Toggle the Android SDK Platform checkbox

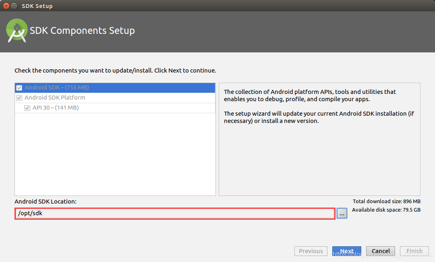[x=19, y=98]
